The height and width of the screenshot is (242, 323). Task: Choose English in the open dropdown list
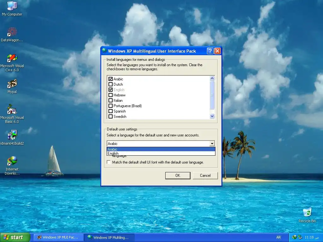[x=161, y=153]
